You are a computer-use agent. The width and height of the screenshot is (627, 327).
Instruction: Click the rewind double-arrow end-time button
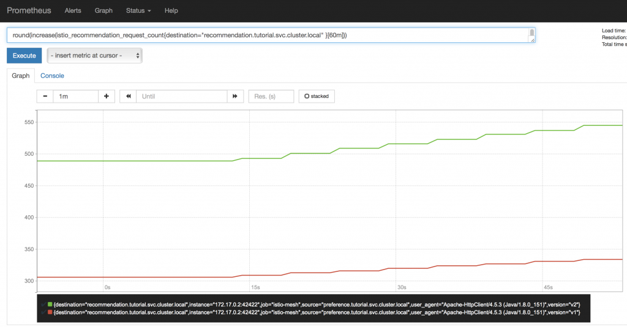(x=128, y=97)
